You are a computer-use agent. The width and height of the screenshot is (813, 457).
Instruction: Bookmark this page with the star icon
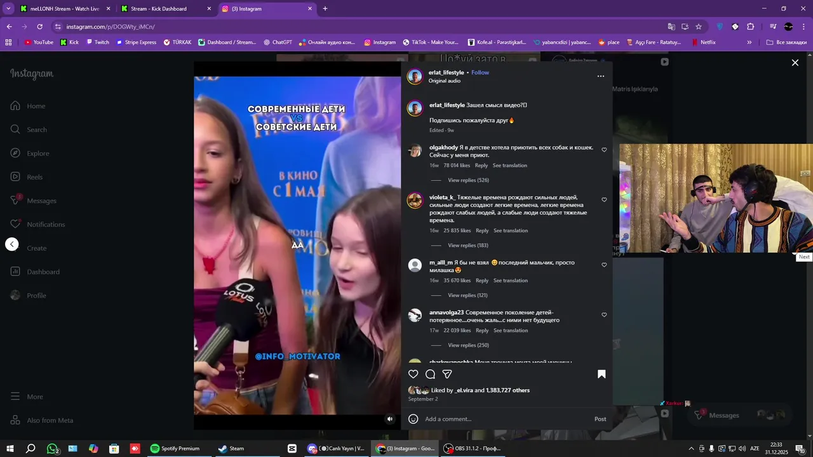tap(699, 27)
